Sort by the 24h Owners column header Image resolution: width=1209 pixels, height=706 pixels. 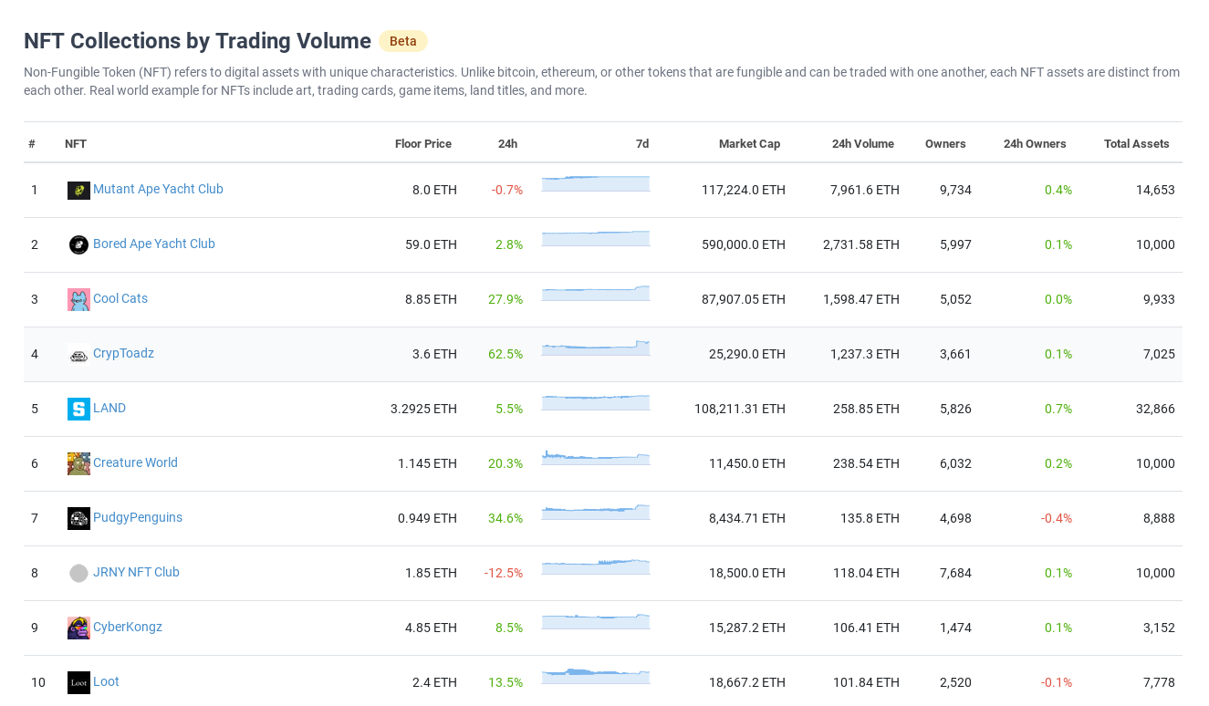1035,143
